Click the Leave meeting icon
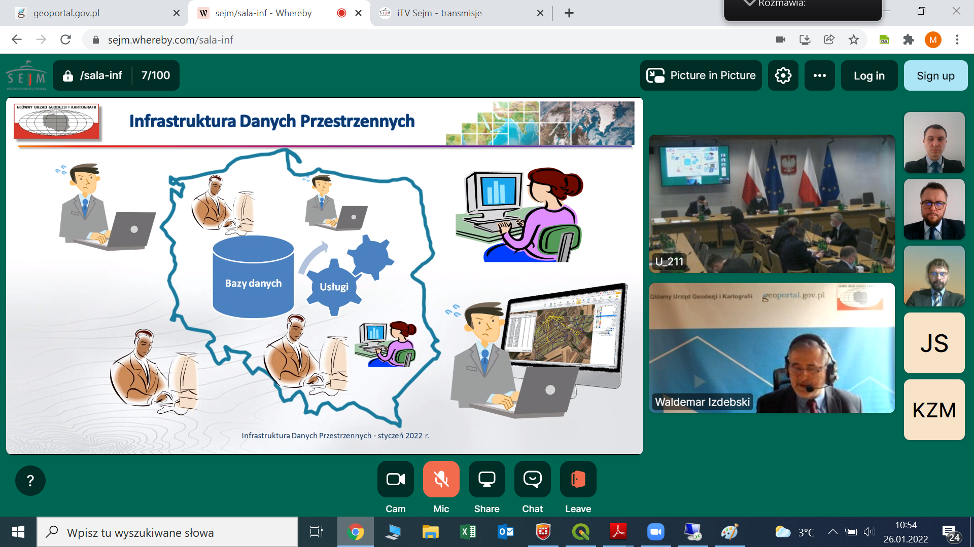 [x=578, y=479]
